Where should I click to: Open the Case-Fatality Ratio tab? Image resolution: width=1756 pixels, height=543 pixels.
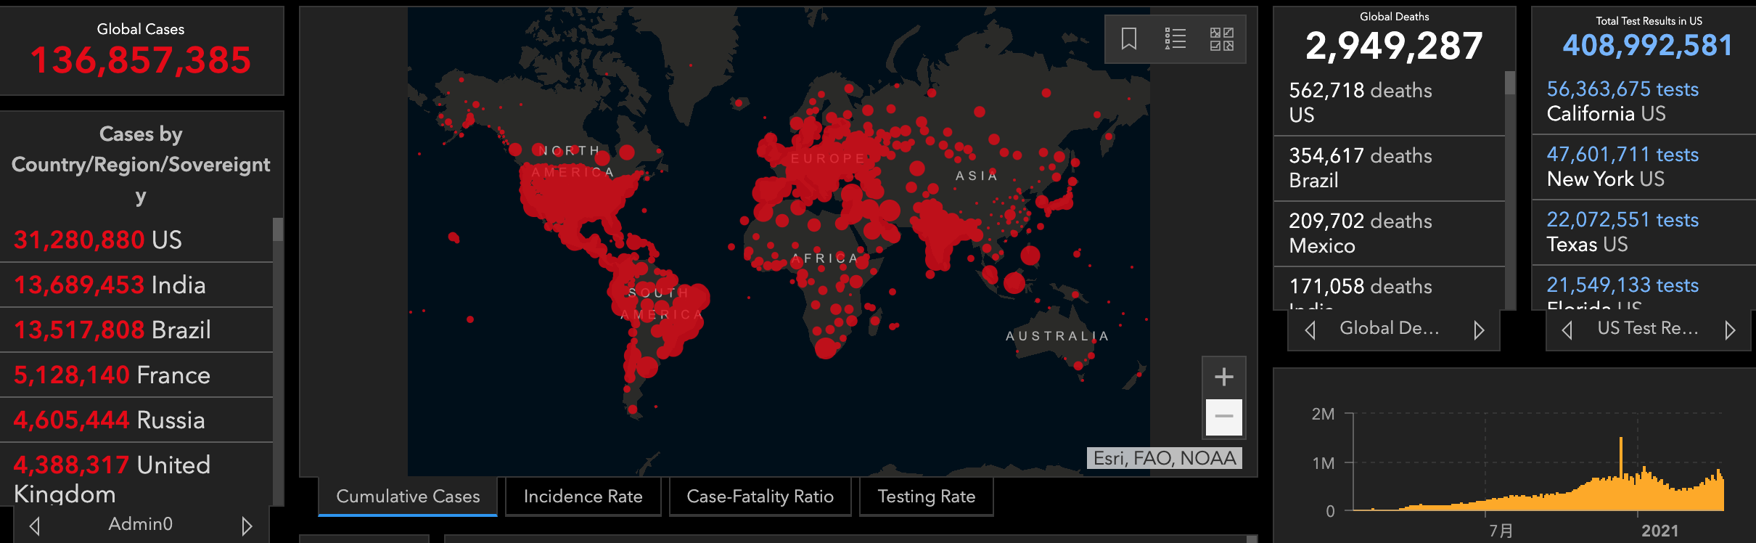pos(760,497)
